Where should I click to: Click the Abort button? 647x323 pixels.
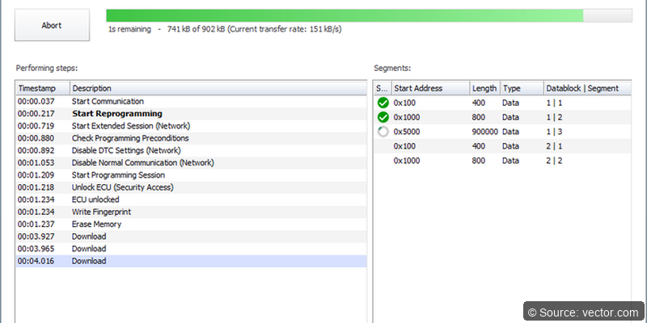click(52, 25)
